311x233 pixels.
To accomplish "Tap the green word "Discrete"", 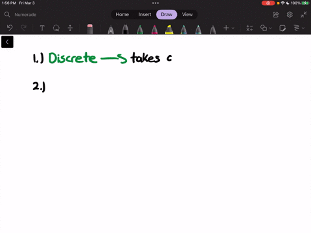I will [73, 58].
